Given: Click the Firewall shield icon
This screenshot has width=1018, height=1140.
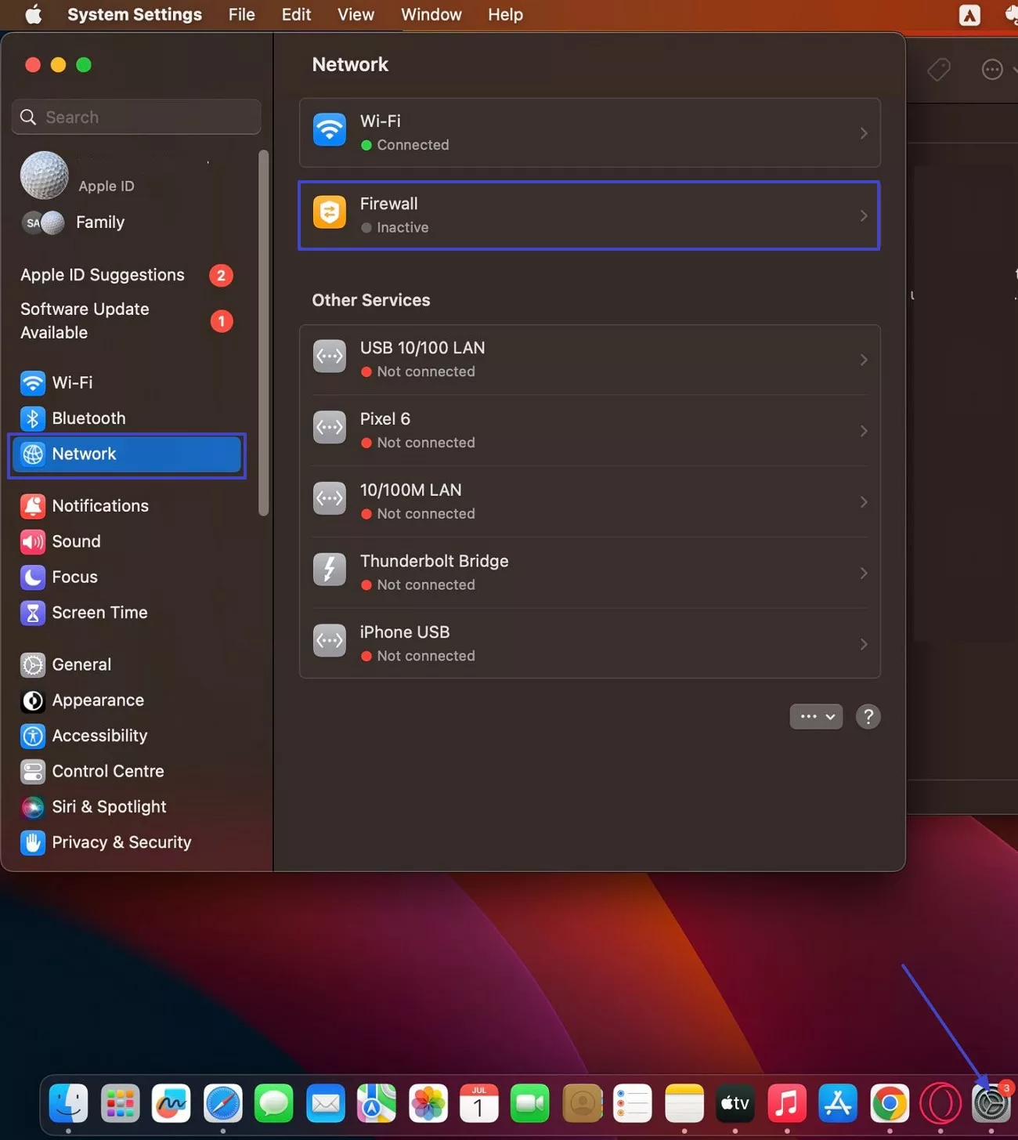Looking at the screenshot, I should (x=329, y=212).
